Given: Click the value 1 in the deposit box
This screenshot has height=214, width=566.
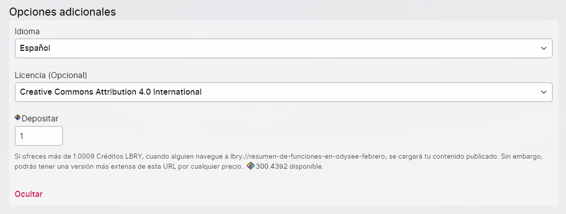Looking at the screenshot, I should coord(22,136).
